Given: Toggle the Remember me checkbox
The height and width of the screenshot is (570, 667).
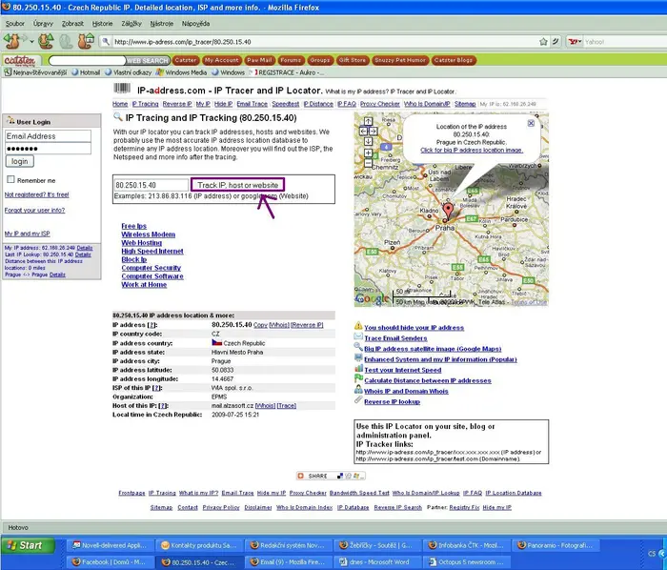Looking at the screenshot, I should (10, 179).
